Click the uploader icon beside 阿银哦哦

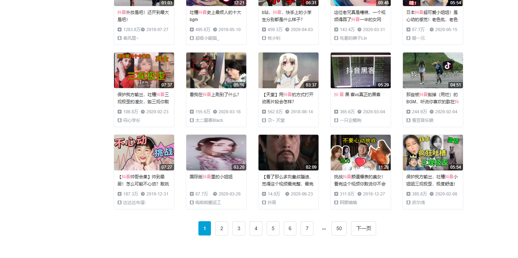point(336,202)
